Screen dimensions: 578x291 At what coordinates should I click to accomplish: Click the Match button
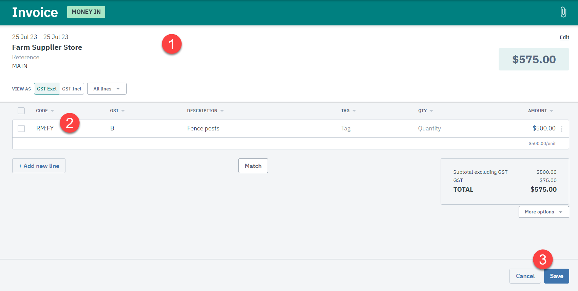click(x=253, y=166)
